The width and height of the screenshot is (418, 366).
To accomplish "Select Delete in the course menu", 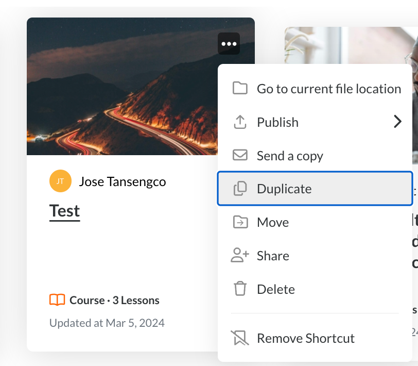I will coord(276,289).
